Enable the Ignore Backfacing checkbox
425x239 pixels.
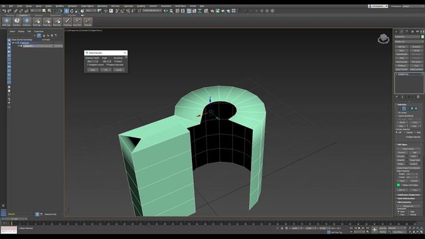398,116
